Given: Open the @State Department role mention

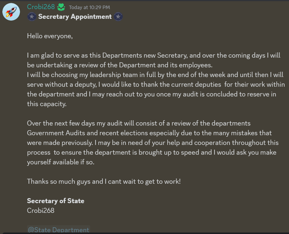Looking at the screenshot, I should click(x=58, y=230).
